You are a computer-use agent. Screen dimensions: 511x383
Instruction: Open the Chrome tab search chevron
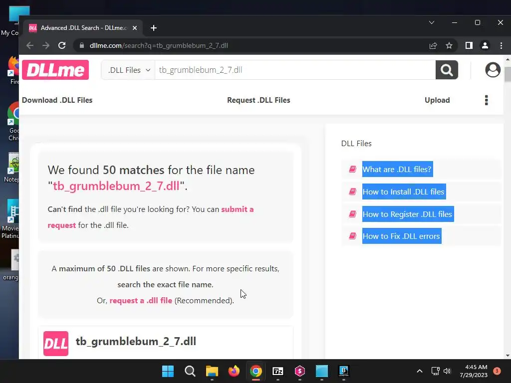click(x=432, y=22)
